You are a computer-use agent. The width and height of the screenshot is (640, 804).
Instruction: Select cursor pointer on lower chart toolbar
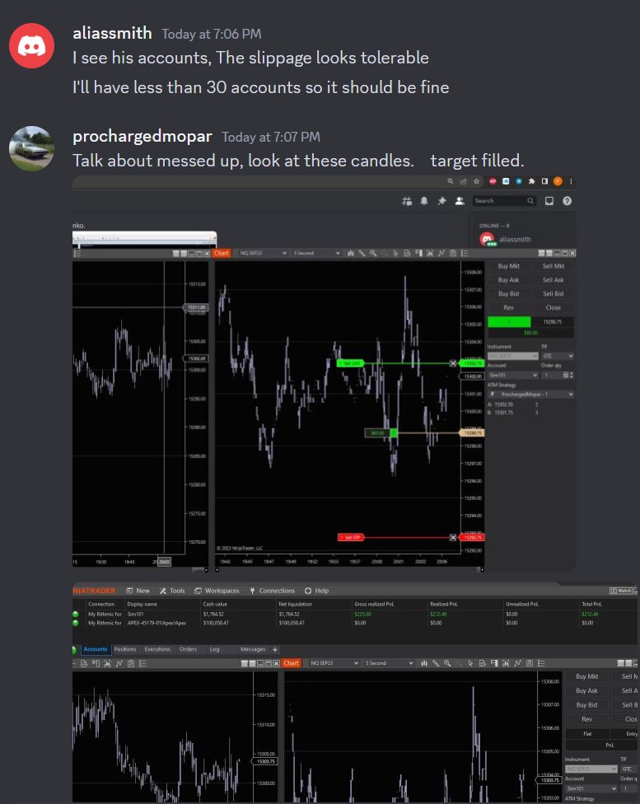click(x=470, y=663)
